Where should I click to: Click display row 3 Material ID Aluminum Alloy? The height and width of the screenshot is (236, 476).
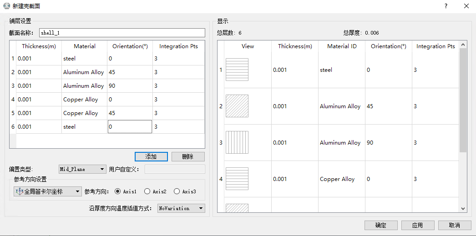click(342, 143)
